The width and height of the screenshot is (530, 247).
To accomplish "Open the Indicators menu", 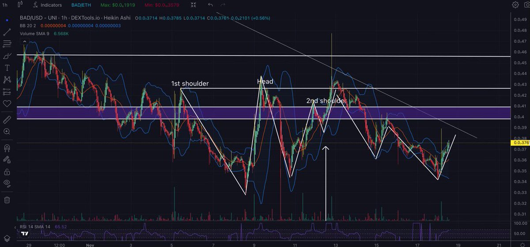I will (47, 5).
